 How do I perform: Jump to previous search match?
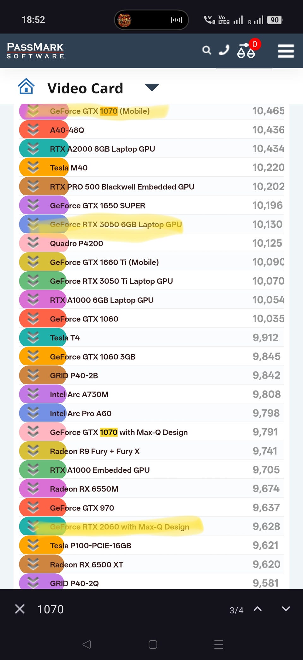point(258,609)
